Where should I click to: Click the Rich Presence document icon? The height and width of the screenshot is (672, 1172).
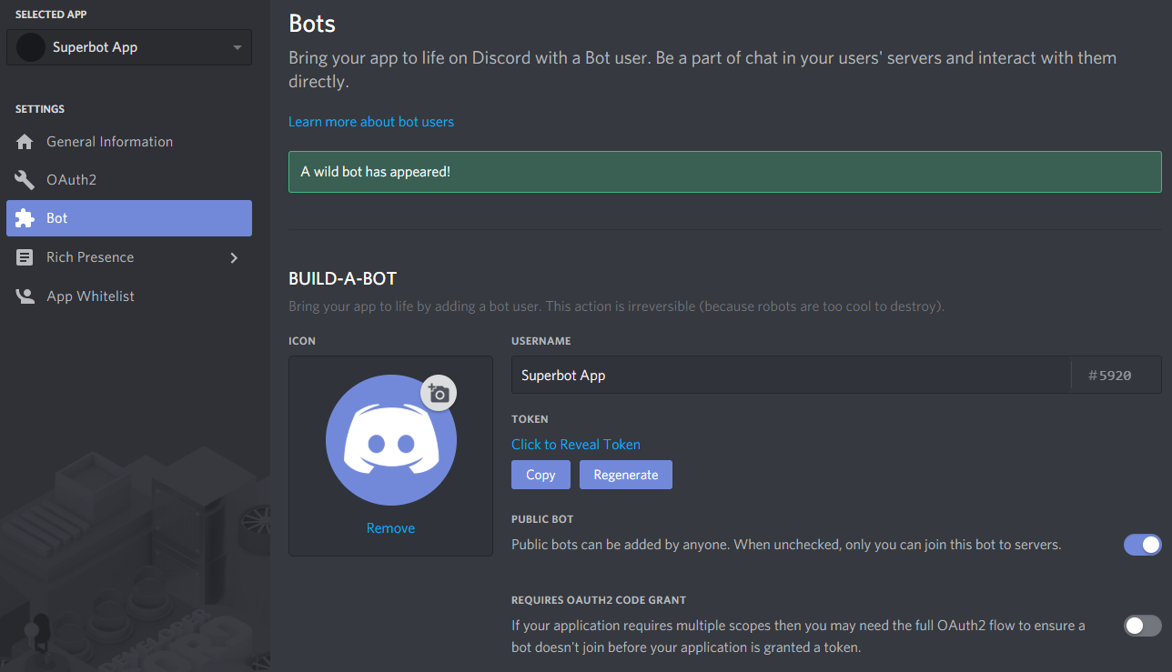click(25, 257)
